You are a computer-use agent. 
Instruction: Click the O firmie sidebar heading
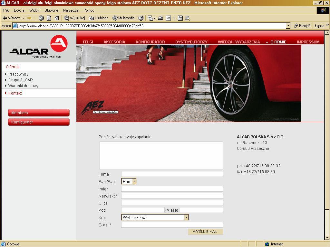13,67
